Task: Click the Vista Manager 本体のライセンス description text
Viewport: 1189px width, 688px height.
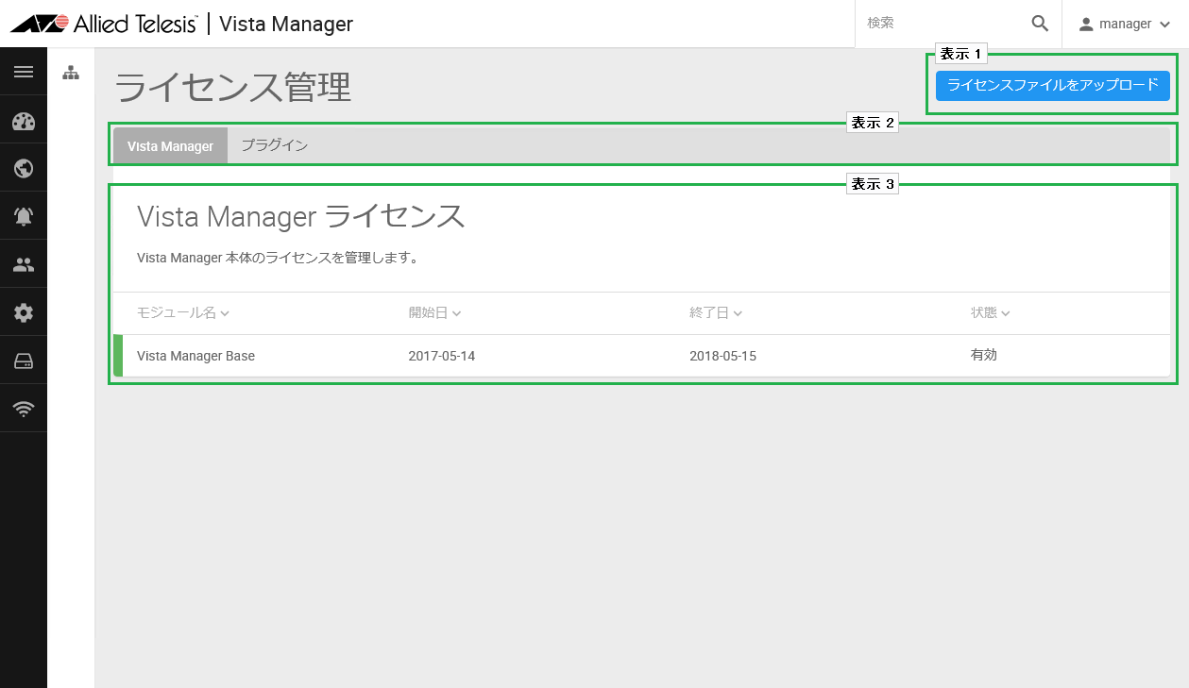Action: tap(278, 257)
